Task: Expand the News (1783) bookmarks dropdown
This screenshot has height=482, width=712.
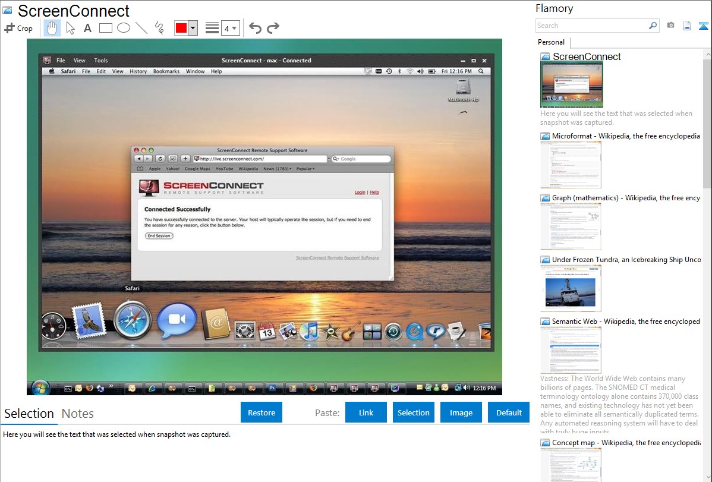Action: tap(278, 169)
